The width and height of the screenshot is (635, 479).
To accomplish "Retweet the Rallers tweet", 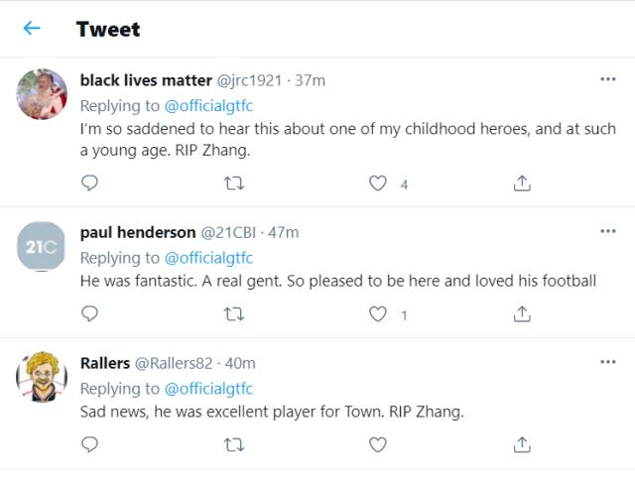I will tap(234, 445).
